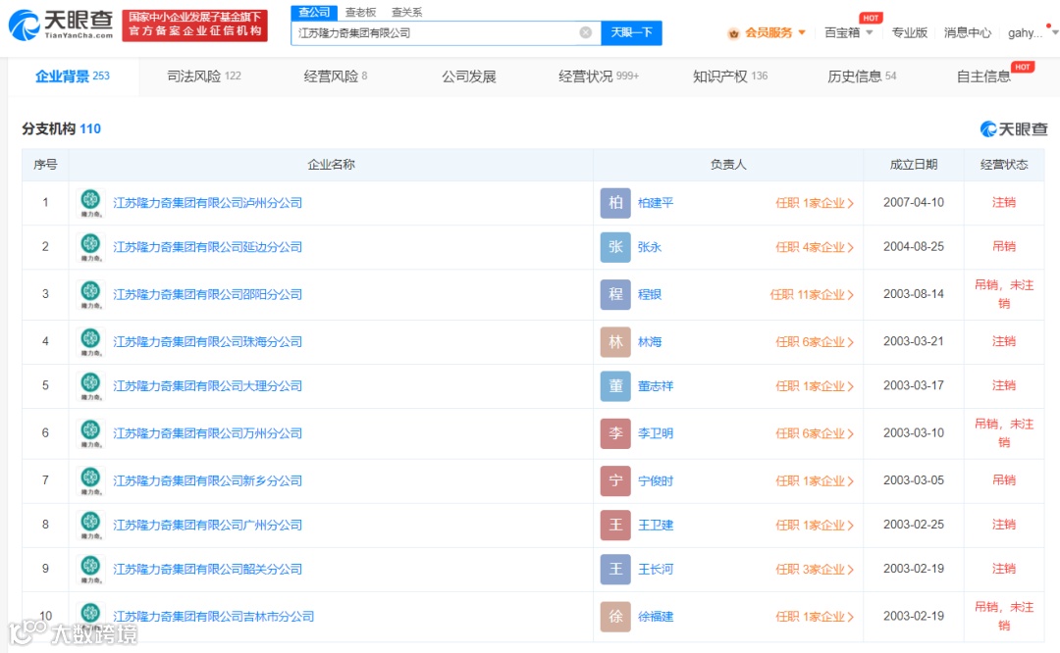Click the 董 avatar for 董志祥

pyautogui.click(x=615, y=385)
